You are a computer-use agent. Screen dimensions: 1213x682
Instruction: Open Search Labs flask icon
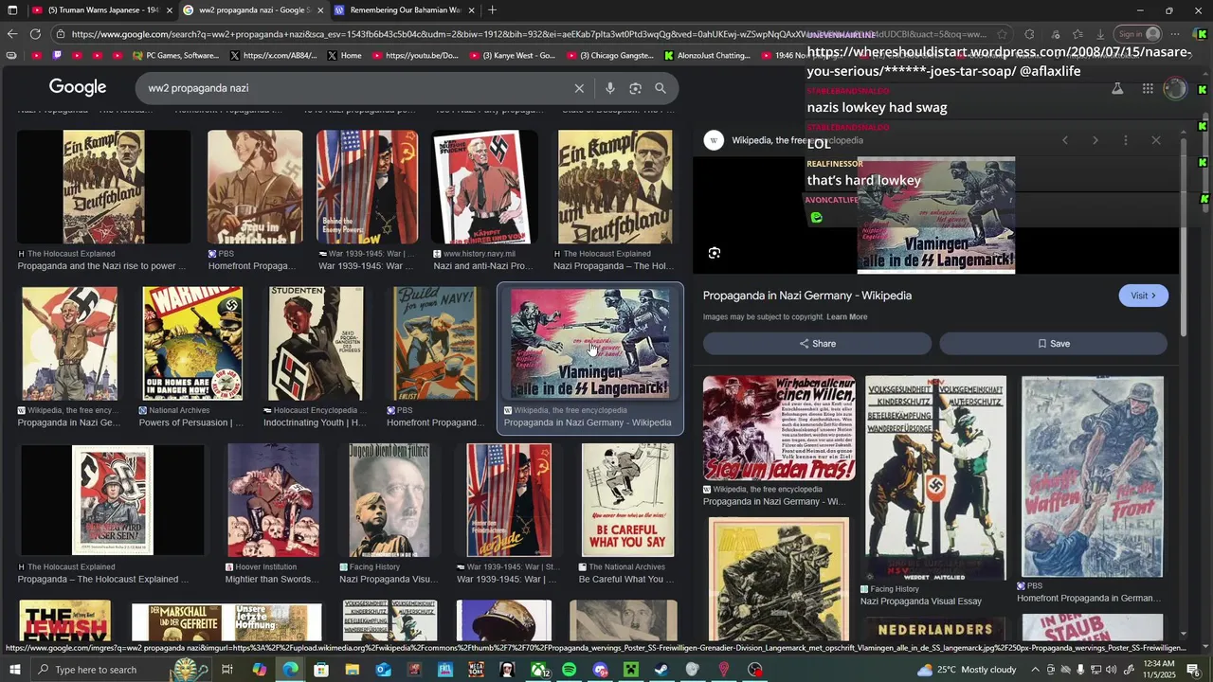tap(1117, 88)
